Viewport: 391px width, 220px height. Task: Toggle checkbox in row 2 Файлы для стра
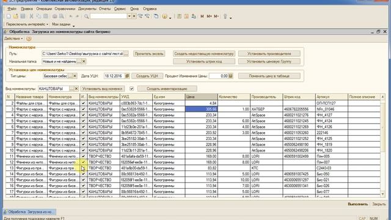83,103
